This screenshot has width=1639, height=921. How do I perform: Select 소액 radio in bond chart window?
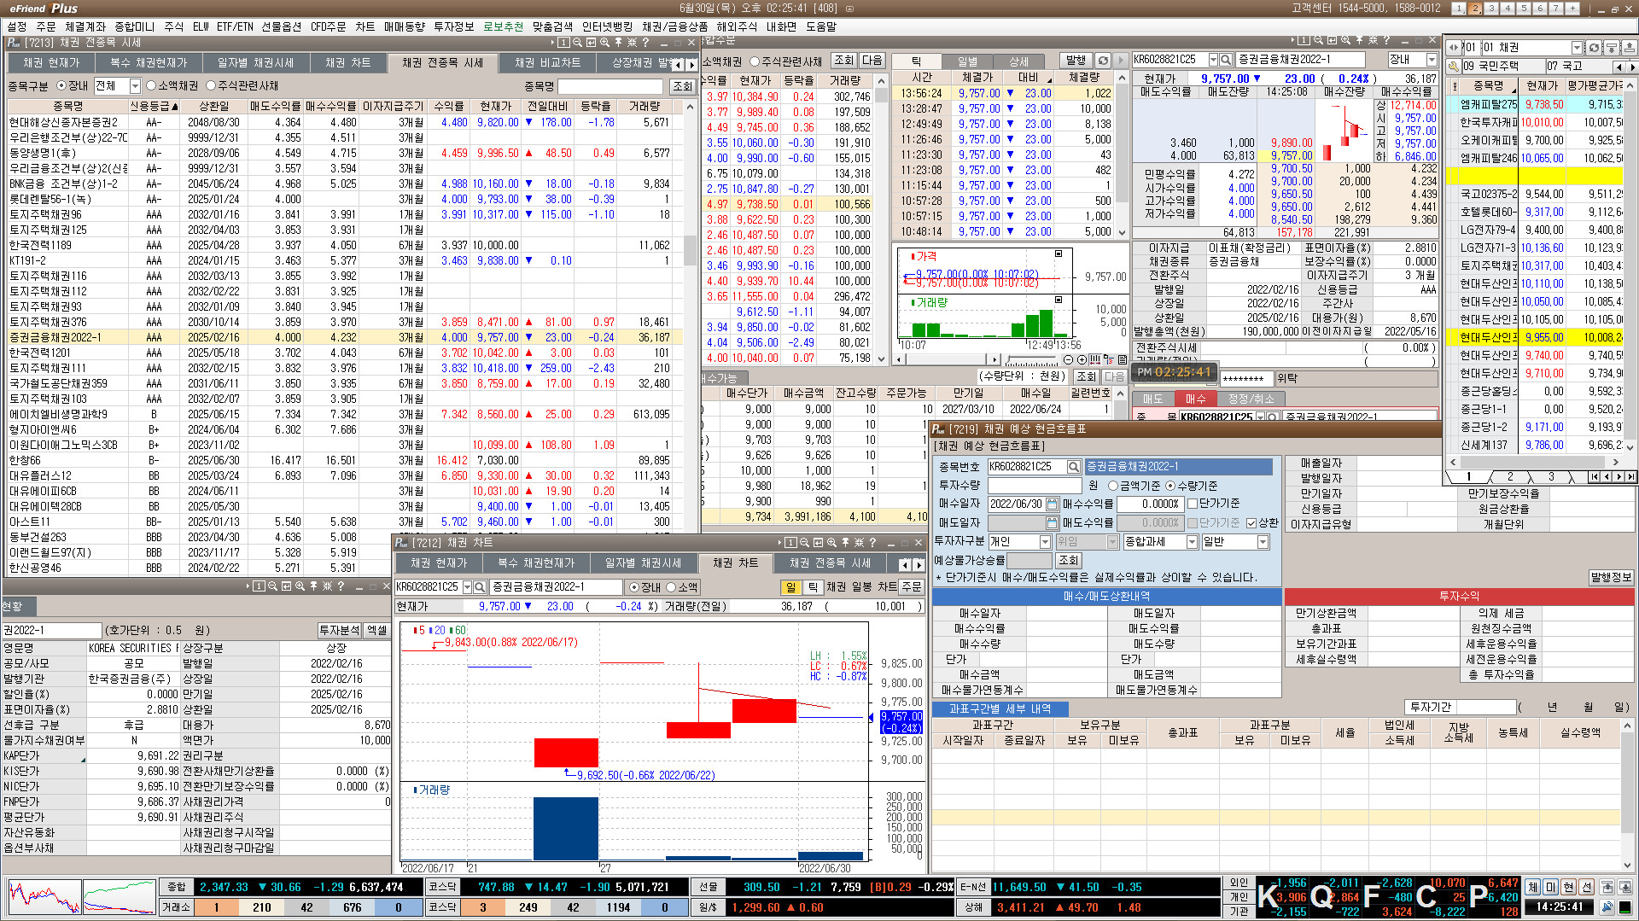[671, 587]
